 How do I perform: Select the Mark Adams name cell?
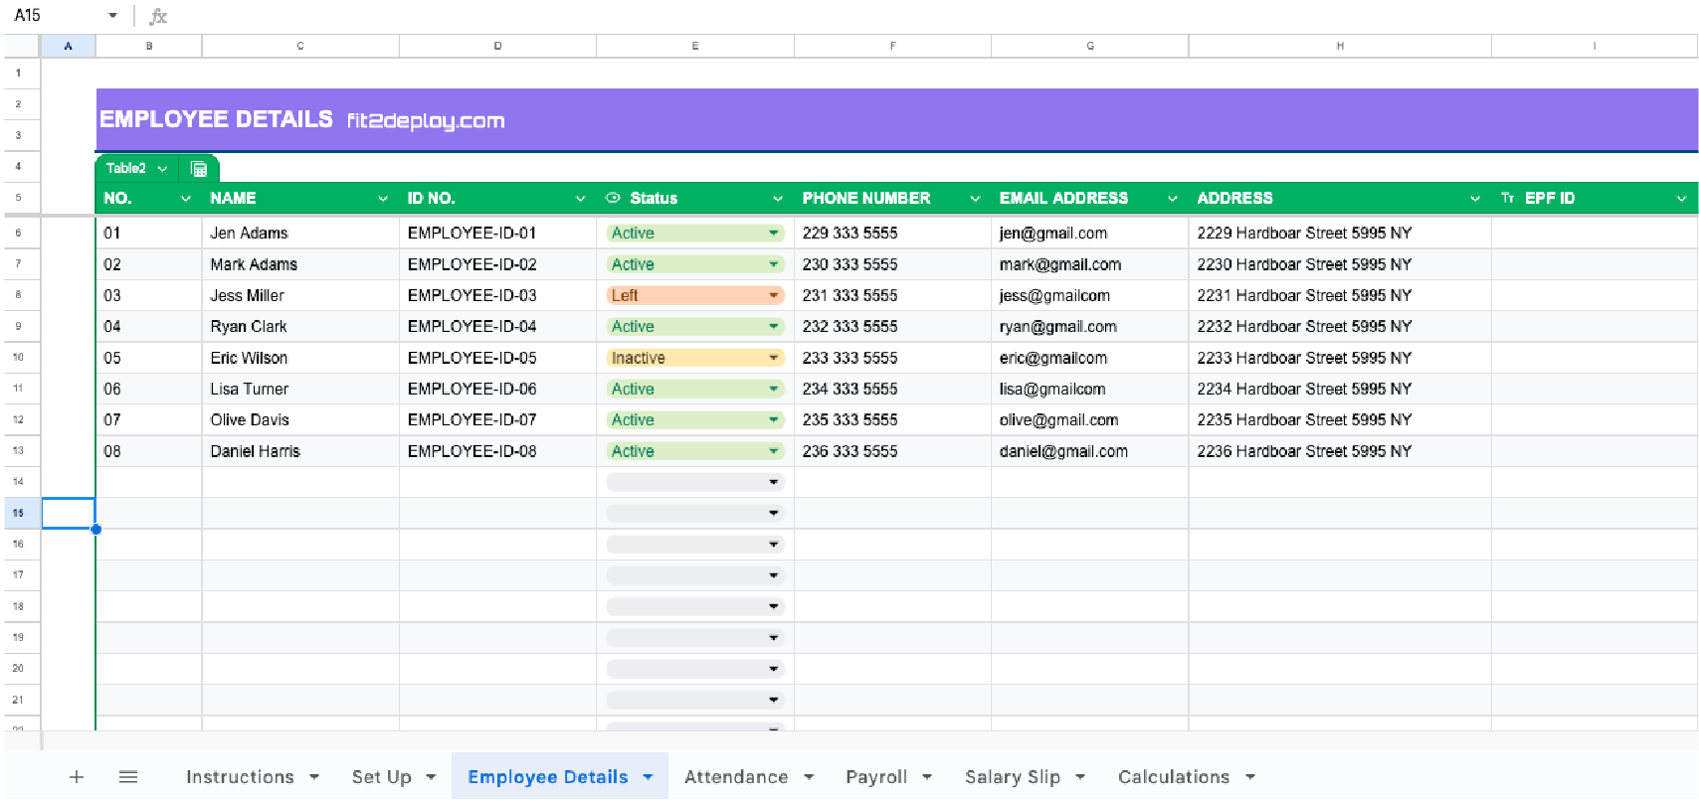pyautogui.click(x=300, y=264)
